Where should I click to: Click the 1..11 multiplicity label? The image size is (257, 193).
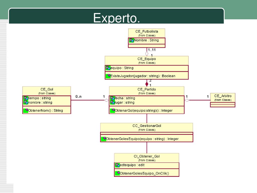click(x=152, y=50)
